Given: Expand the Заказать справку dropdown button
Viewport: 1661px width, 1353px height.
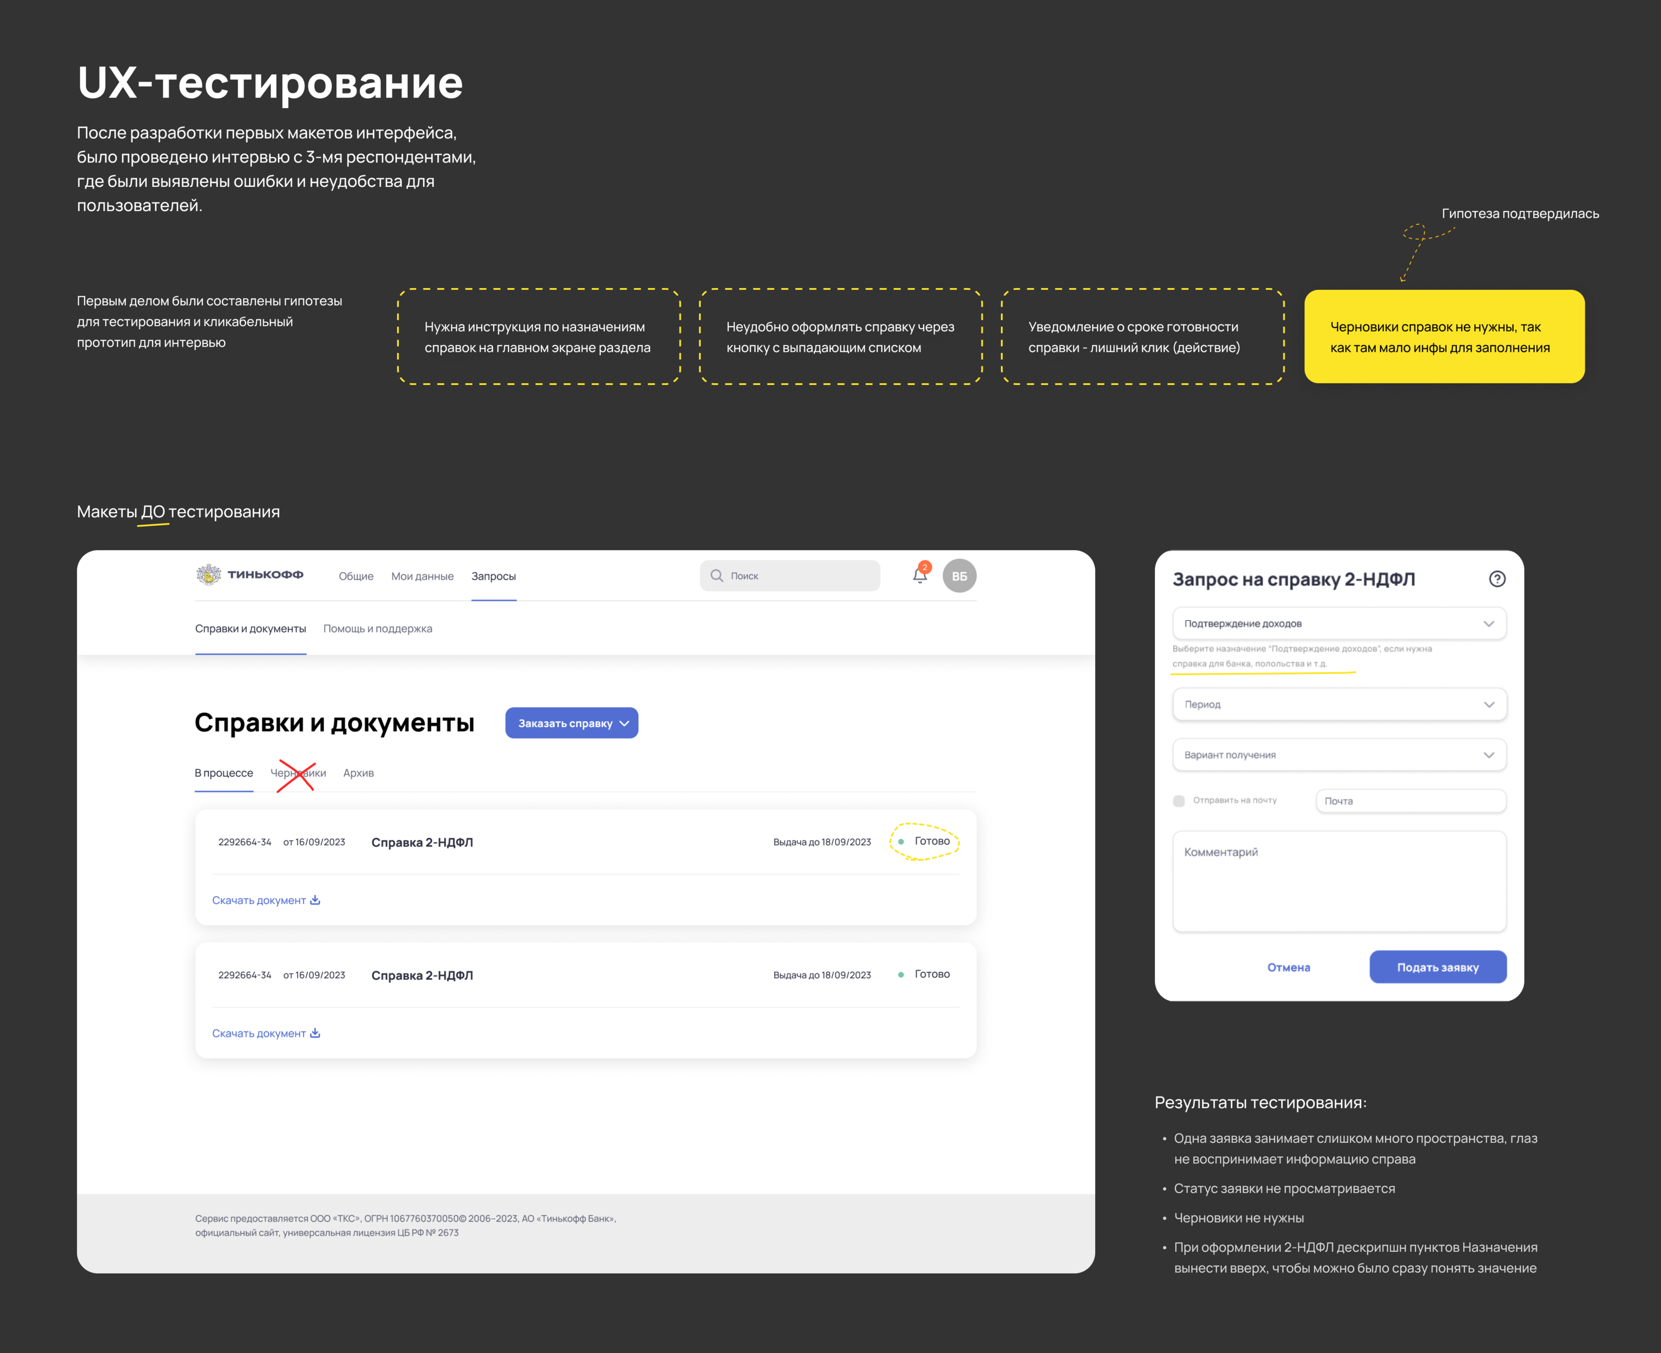Looking at the screenshot, I should point(571,723).
